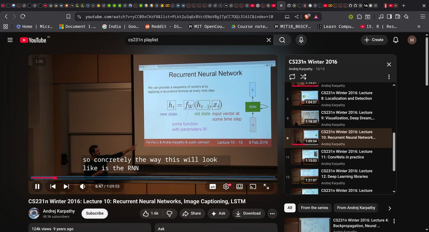Screen dimensions: 429x232
Task: Enter full screen mode
Action: click(x=266, y=186)
